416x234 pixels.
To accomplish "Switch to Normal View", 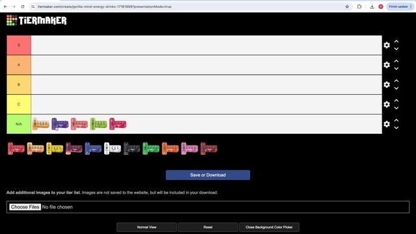I will [146, 227].
